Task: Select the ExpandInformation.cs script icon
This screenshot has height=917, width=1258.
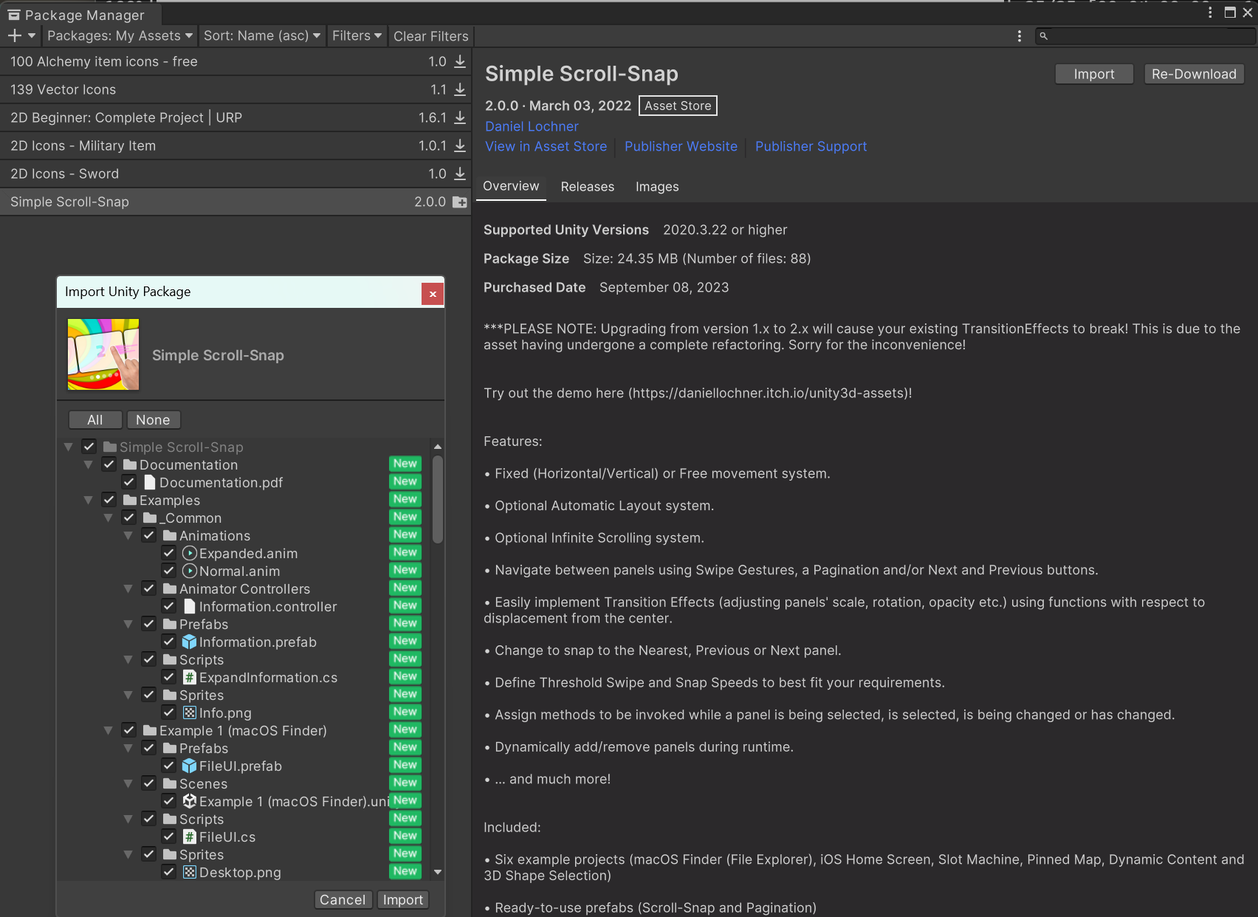Action: (190, 677)
